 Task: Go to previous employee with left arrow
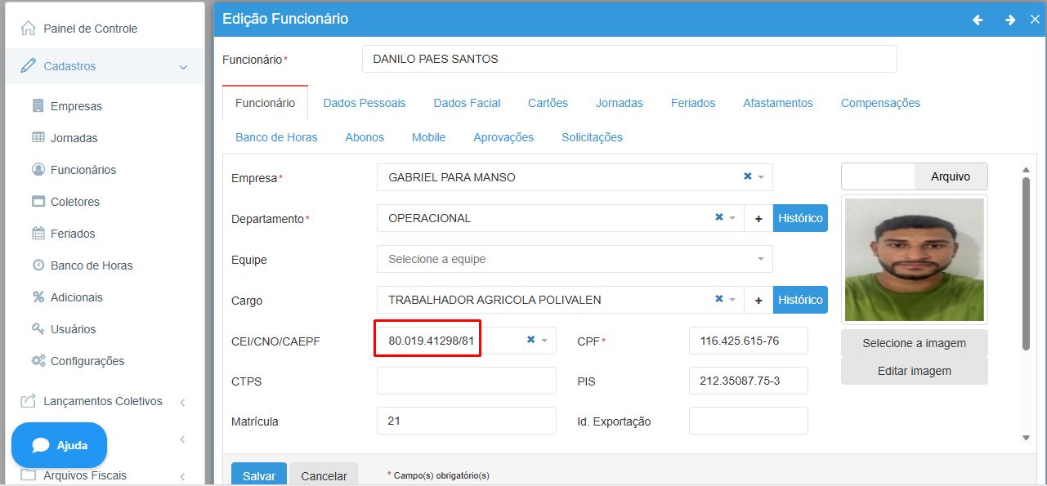coord(978,20)
